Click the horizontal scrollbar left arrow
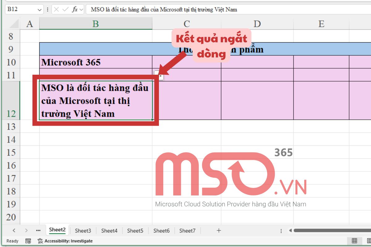This screenshot has width=371, height=247. pos(290,230)
